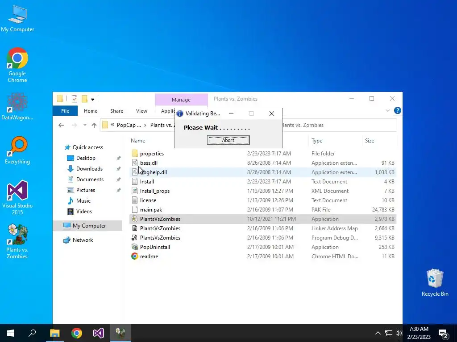Screen dimensions: 457x342
Task: Open Chrome from the taskbar
Action: pyautogui.click(x=77, y=333)
